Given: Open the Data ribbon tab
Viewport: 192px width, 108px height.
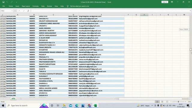Looking at the screenshot, I should [43, 6].
